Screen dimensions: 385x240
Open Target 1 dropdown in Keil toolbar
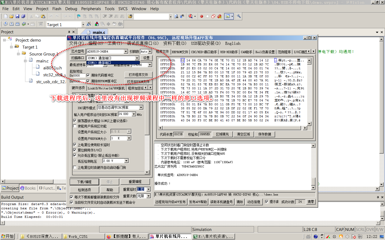pos(83,25)
